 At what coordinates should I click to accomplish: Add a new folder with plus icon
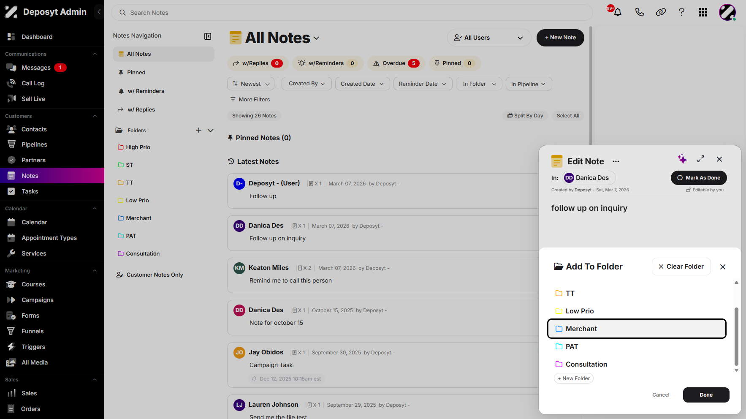[x=198, y=131]
